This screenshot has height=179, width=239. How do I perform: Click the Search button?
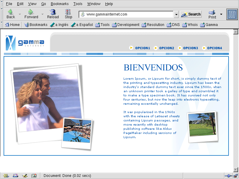pos(191,14)
